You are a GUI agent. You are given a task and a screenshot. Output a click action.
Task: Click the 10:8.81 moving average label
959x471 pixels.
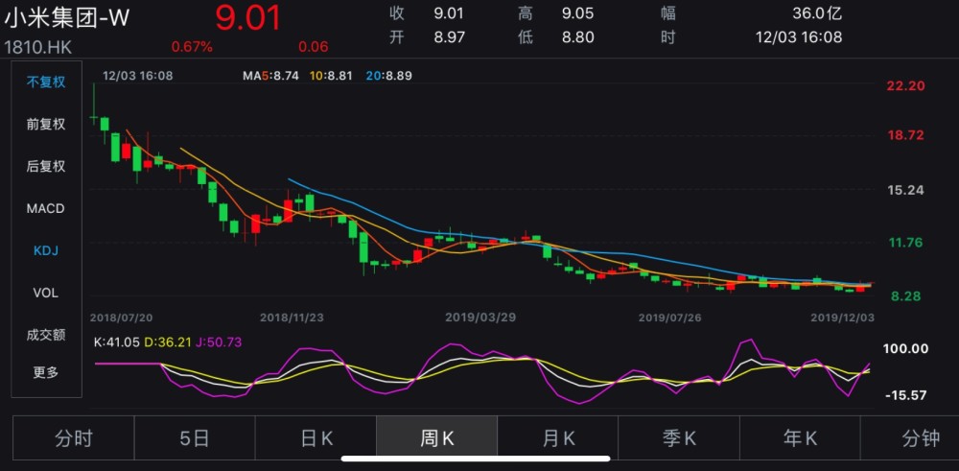click(x=332, y=77)
